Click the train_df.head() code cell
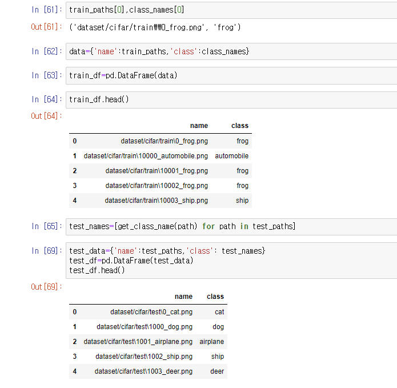The image size is (397, 388). [231, 99]
